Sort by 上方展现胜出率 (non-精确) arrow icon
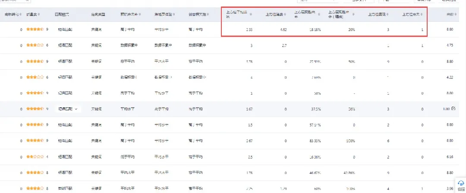Screen dimensions: 466x193 (x=319, y=14)
